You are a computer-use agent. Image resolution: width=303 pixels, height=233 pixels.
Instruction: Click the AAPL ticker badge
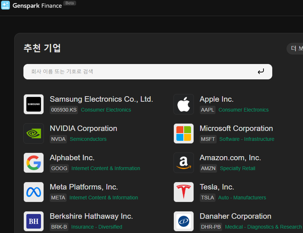tap(207, 110)
